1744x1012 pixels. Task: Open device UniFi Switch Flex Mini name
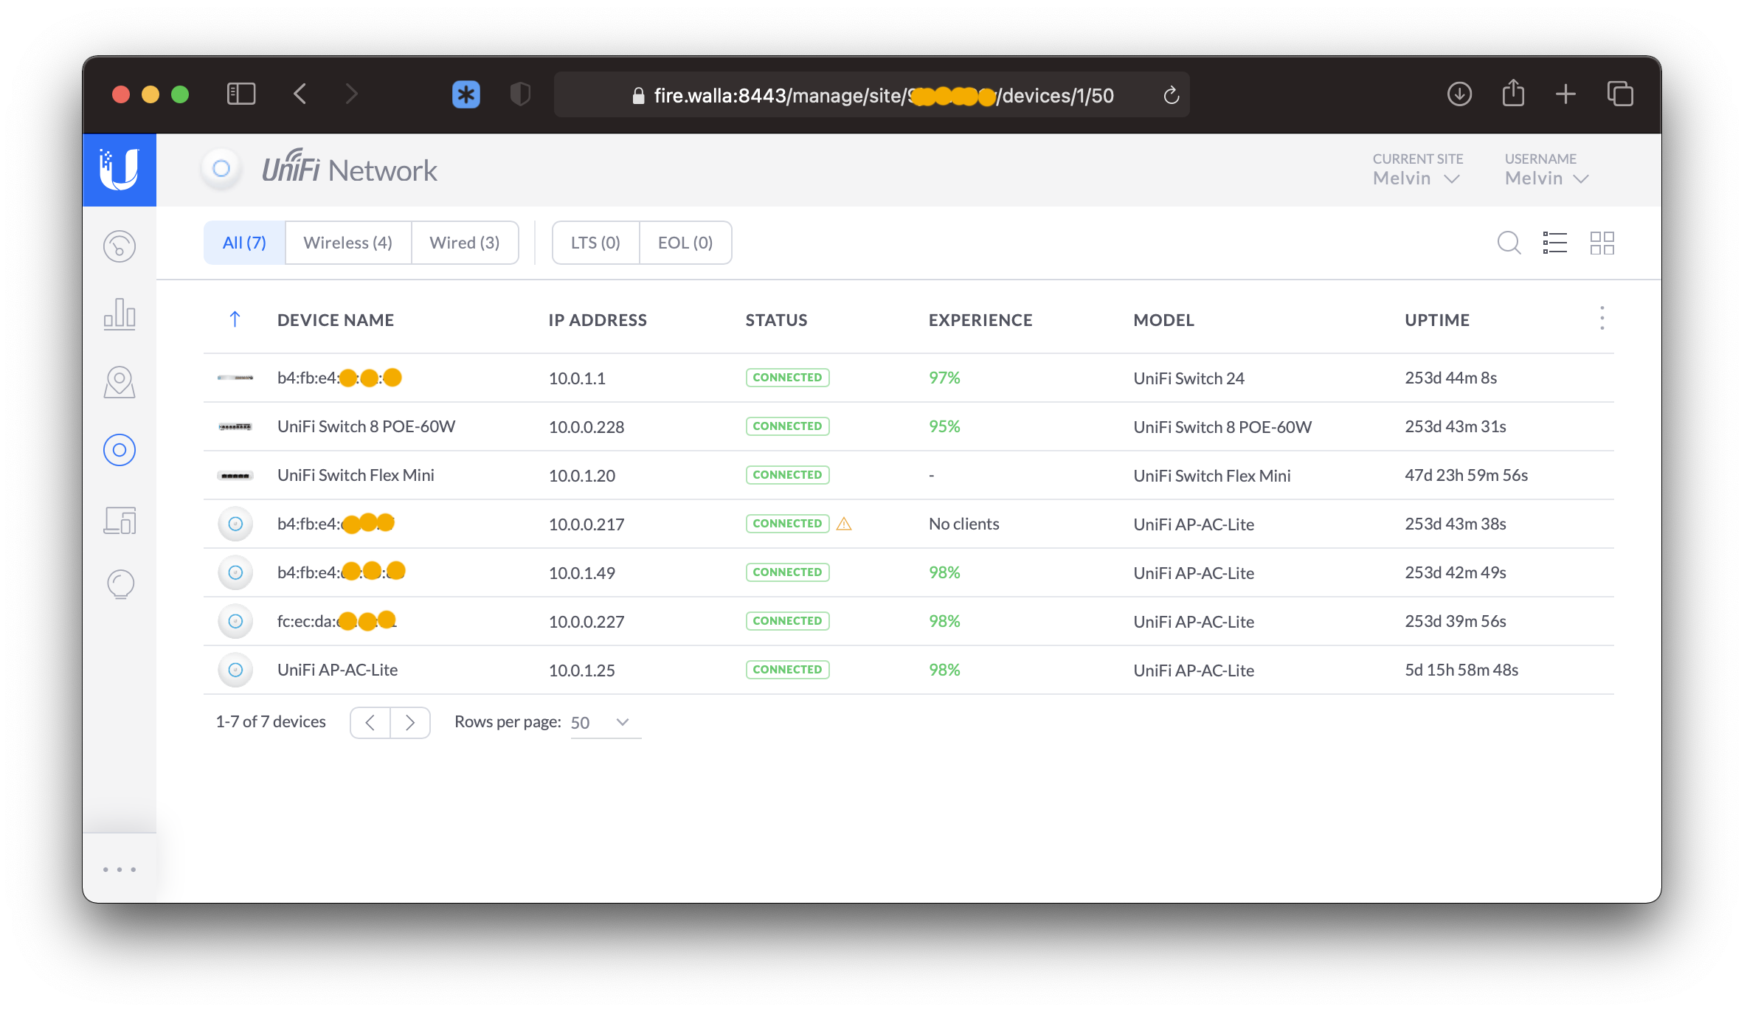(x=356, y=475)
